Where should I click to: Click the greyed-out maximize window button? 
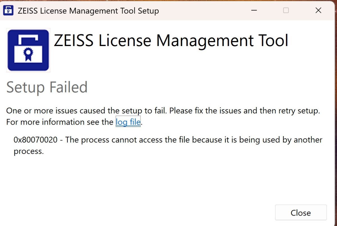click(286, 11)
